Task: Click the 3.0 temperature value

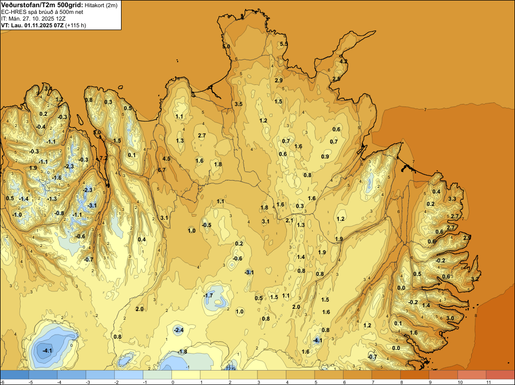Action: (x=450, y=318)
